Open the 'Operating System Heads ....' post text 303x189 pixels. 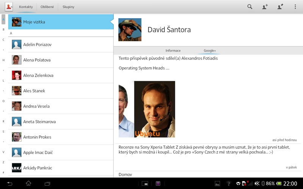144,68
